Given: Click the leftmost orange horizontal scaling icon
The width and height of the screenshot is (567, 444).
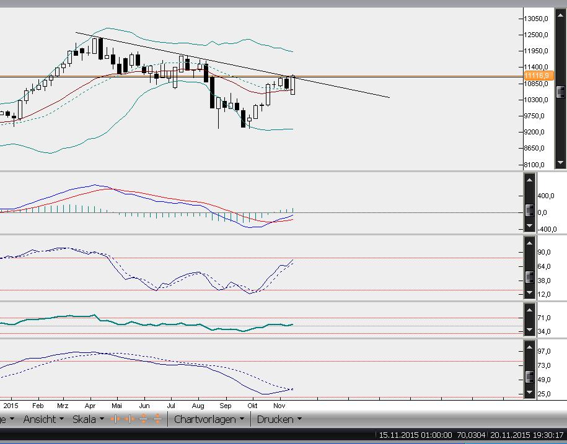Looking at the screenshot, I should pos(115,419).
